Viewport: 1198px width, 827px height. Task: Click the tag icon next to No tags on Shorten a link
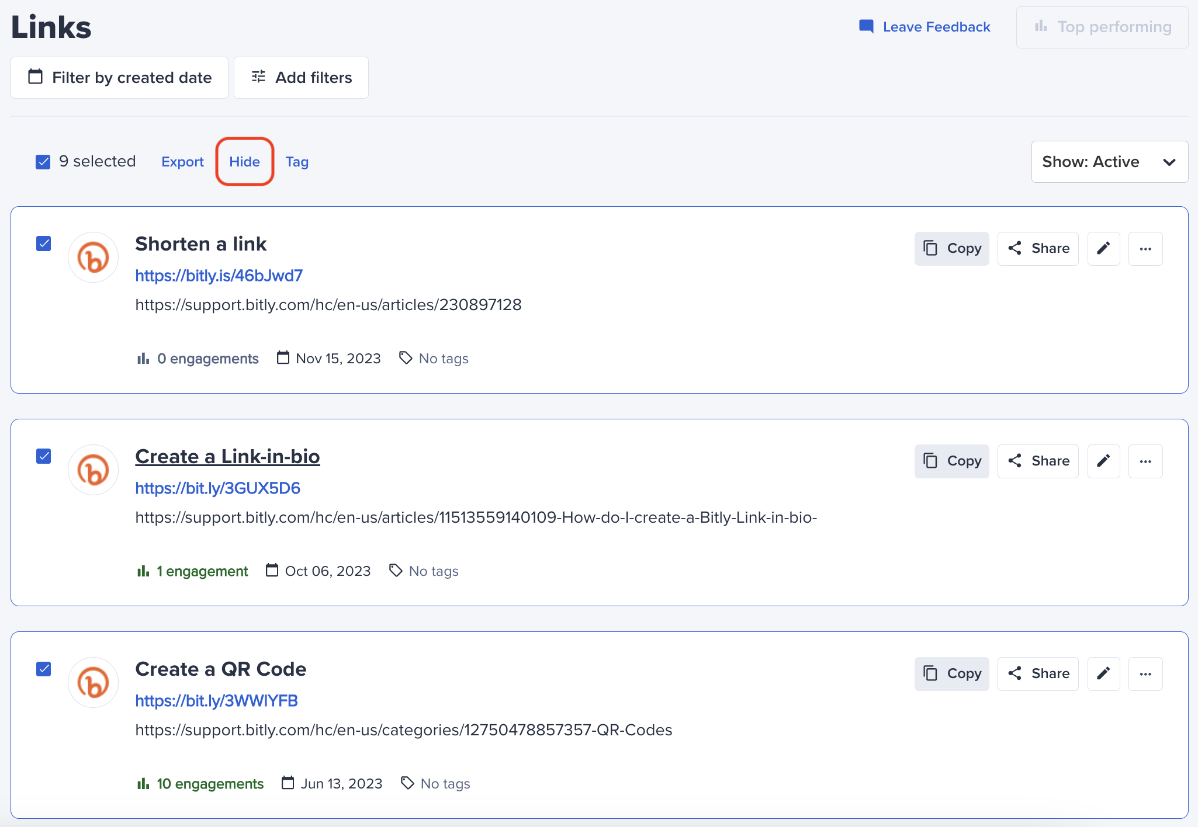coord(406,358)
